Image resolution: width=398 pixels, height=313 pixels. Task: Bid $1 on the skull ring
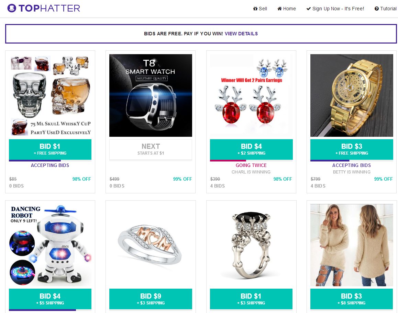pos(251,299)
